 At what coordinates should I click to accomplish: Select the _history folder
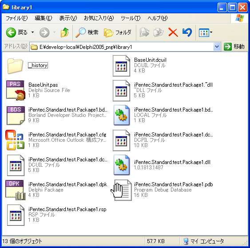click(x=27, y=65)
